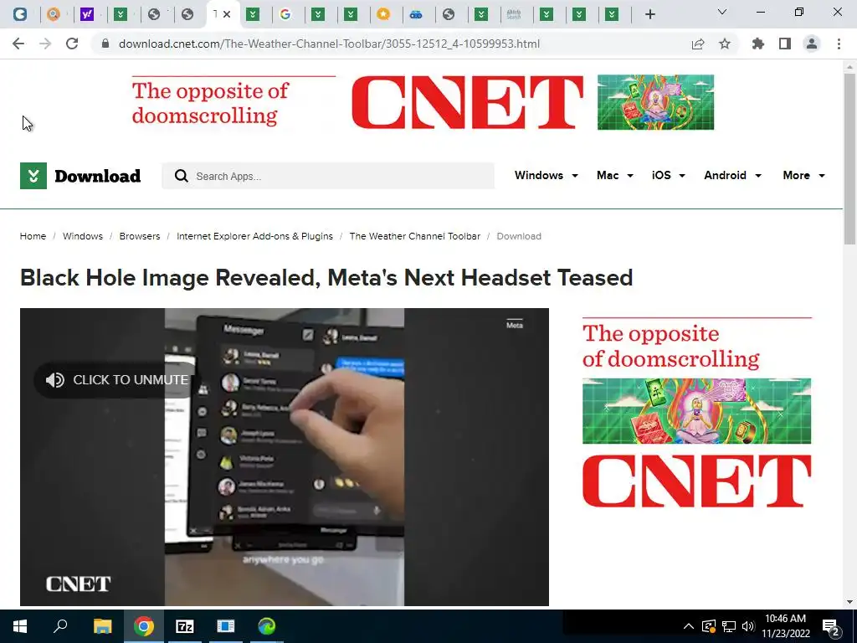857x643 pixels.
Task: Show hidden system tray icons
Action: click(689, 626)
